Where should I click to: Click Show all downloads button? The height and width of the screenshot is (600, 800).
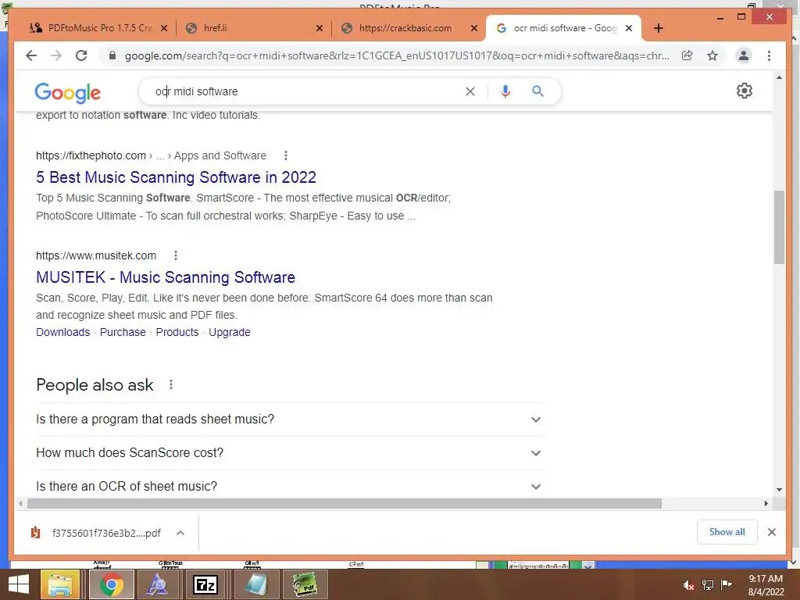pos(727,532)
